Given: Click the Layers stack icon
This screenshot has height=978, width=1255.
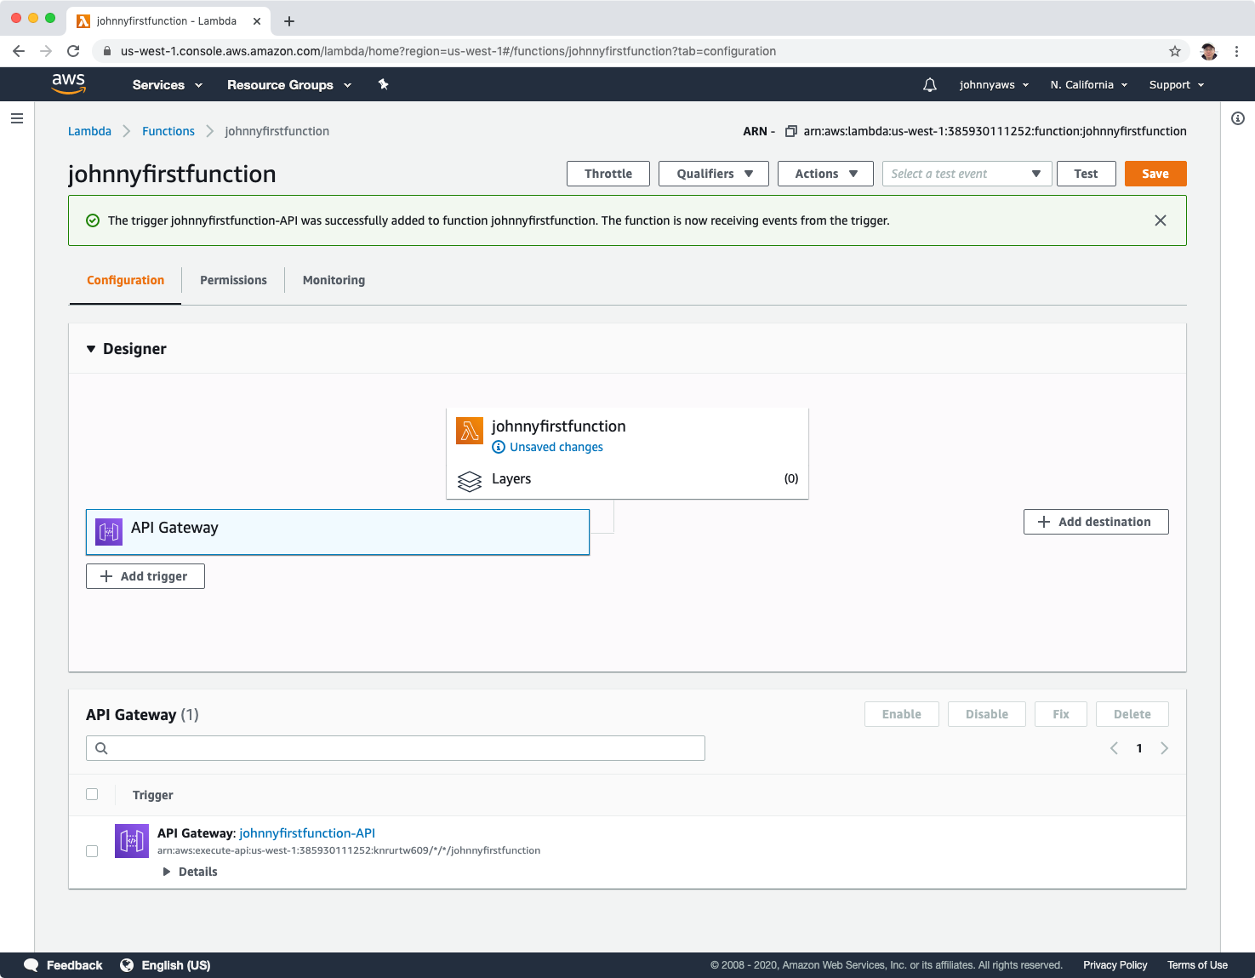Looking at the screenshot, I should (470, 481).
